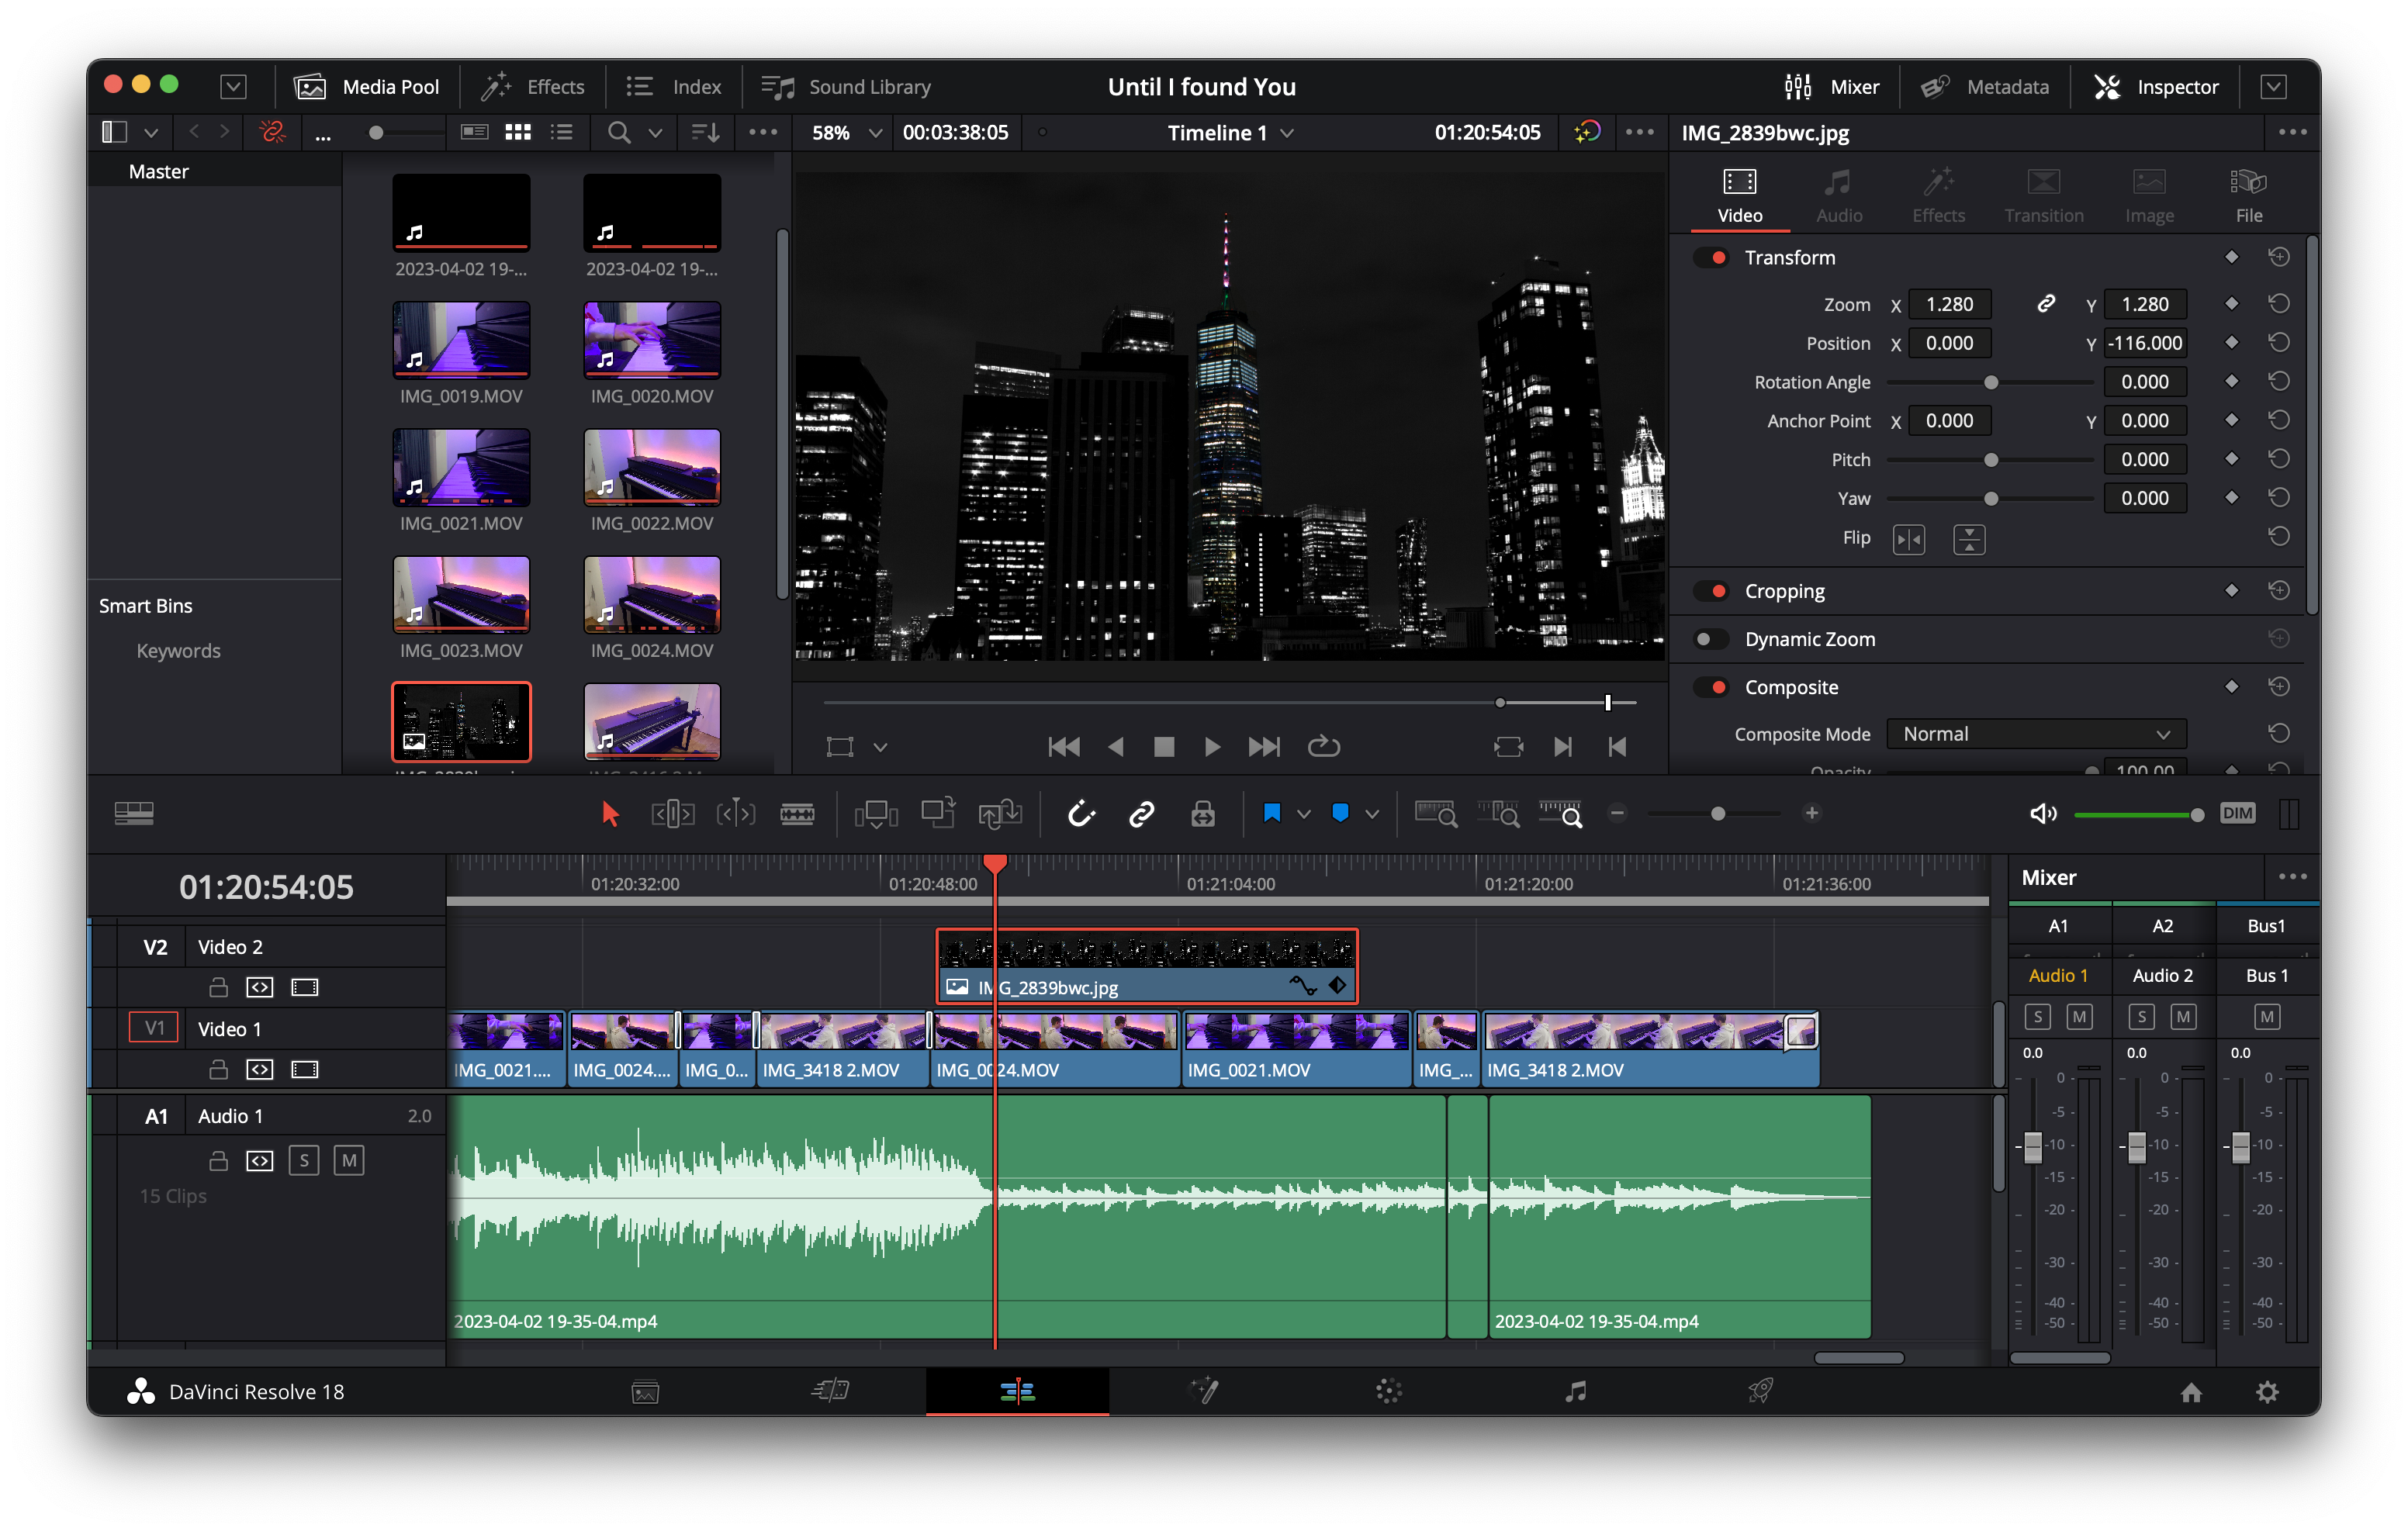Click the Trim edit mode tool
This screenshot has height=1531, width=2408.
coord(672,813)
